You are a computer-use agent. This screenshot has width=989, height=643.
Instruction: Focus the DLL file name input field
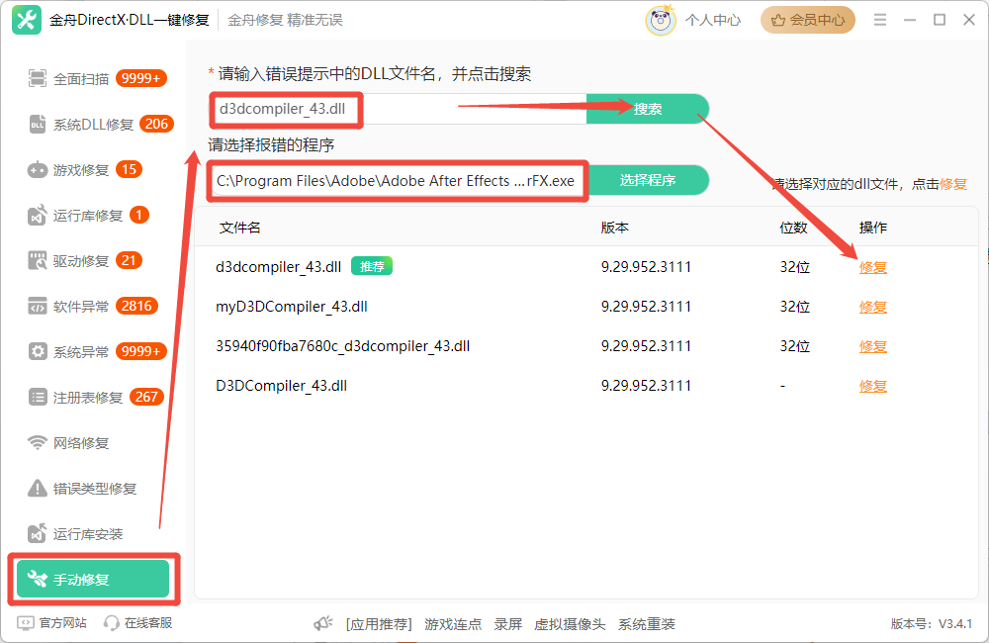pyautogui.click(x=400, y=109)
